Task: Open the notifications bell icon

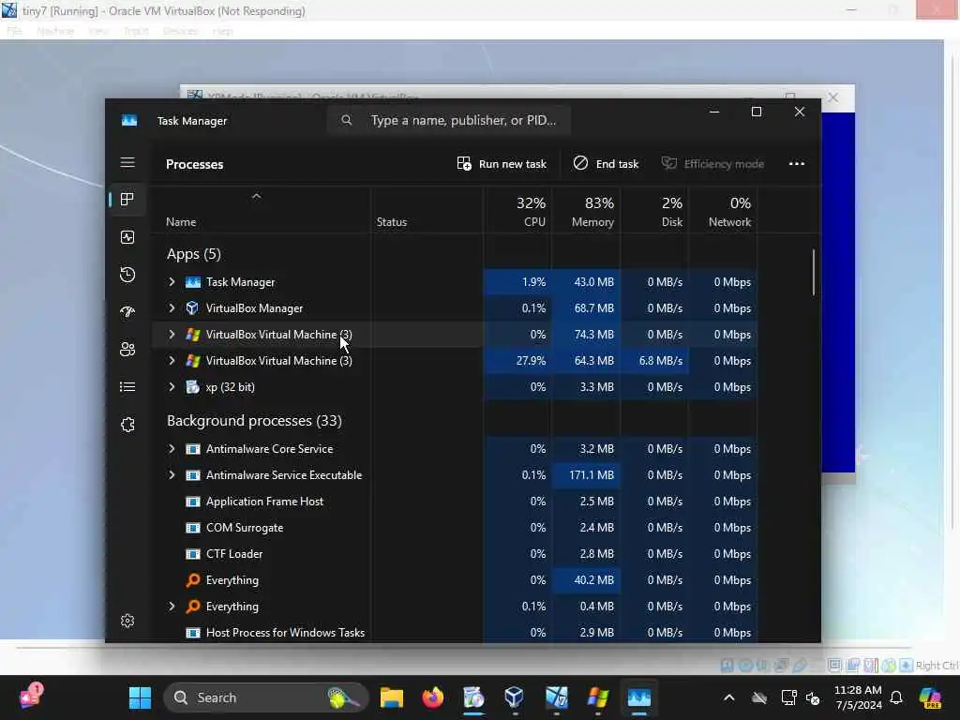Action: (x=896, y=697)
